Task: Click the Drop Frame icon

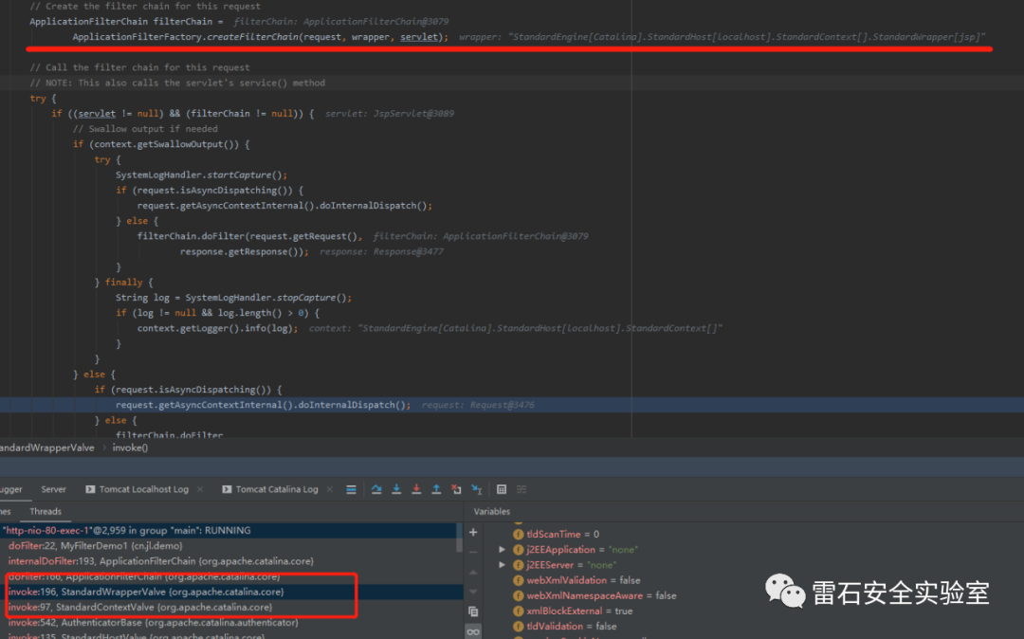Action: coord(456,489)
